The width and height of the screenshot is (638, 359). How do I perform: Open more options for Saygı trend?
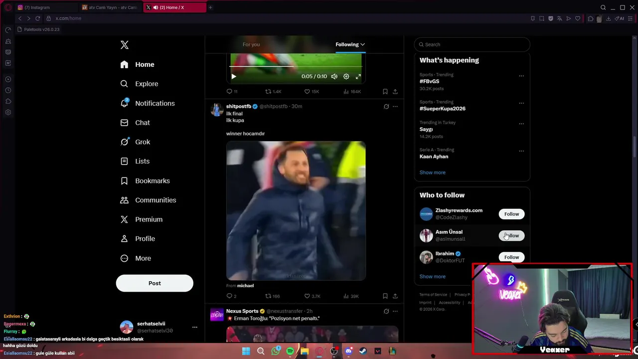pyautogui.click(x=521, y=124)
